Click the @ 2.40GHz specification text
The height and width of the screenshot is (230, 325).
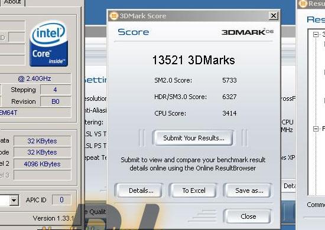coord(34,78)
